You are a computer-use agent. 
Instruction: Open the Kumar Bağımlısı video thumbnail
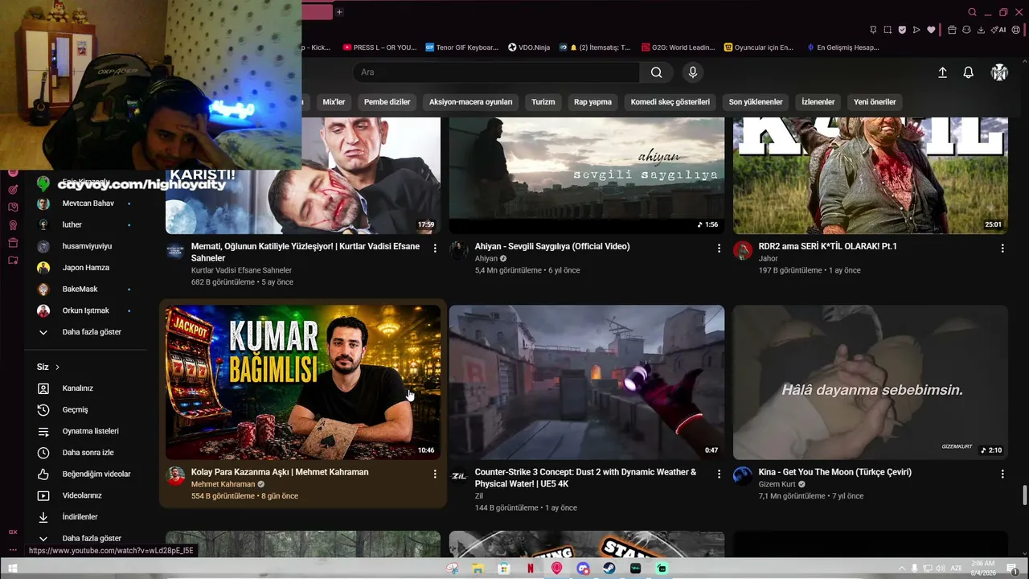(303, 382)
